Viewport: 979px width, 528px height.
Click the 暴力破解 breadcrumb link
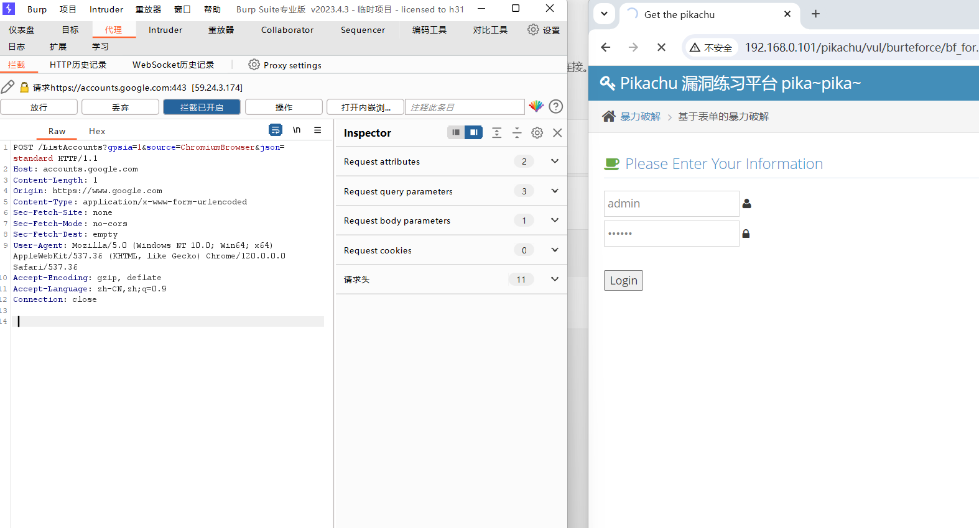[641, 116]
